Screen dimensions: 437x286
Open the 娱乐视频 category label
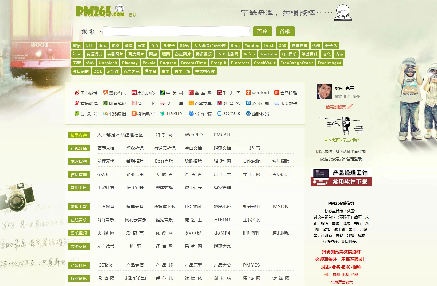[79, 233]
